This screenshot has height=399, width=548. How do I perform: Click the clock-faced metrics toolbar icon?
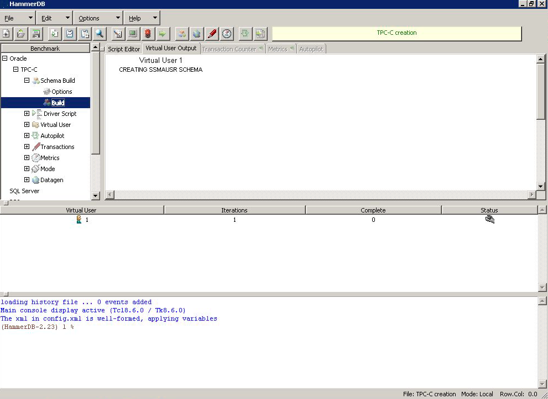tap(227, 34)
